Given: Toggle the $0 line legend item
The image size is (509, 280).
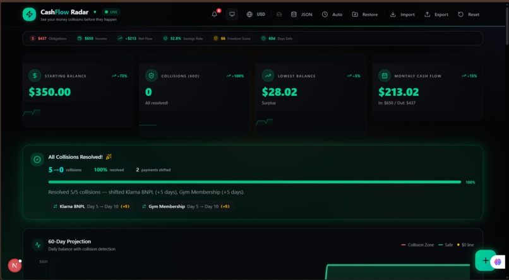Looking at the screenshot, I should (x=465, y=245).
